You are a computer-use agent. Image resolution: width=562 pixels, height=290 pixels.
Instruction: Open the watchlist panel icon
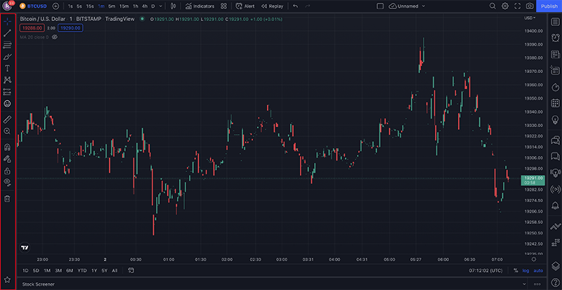coord(556,22)
